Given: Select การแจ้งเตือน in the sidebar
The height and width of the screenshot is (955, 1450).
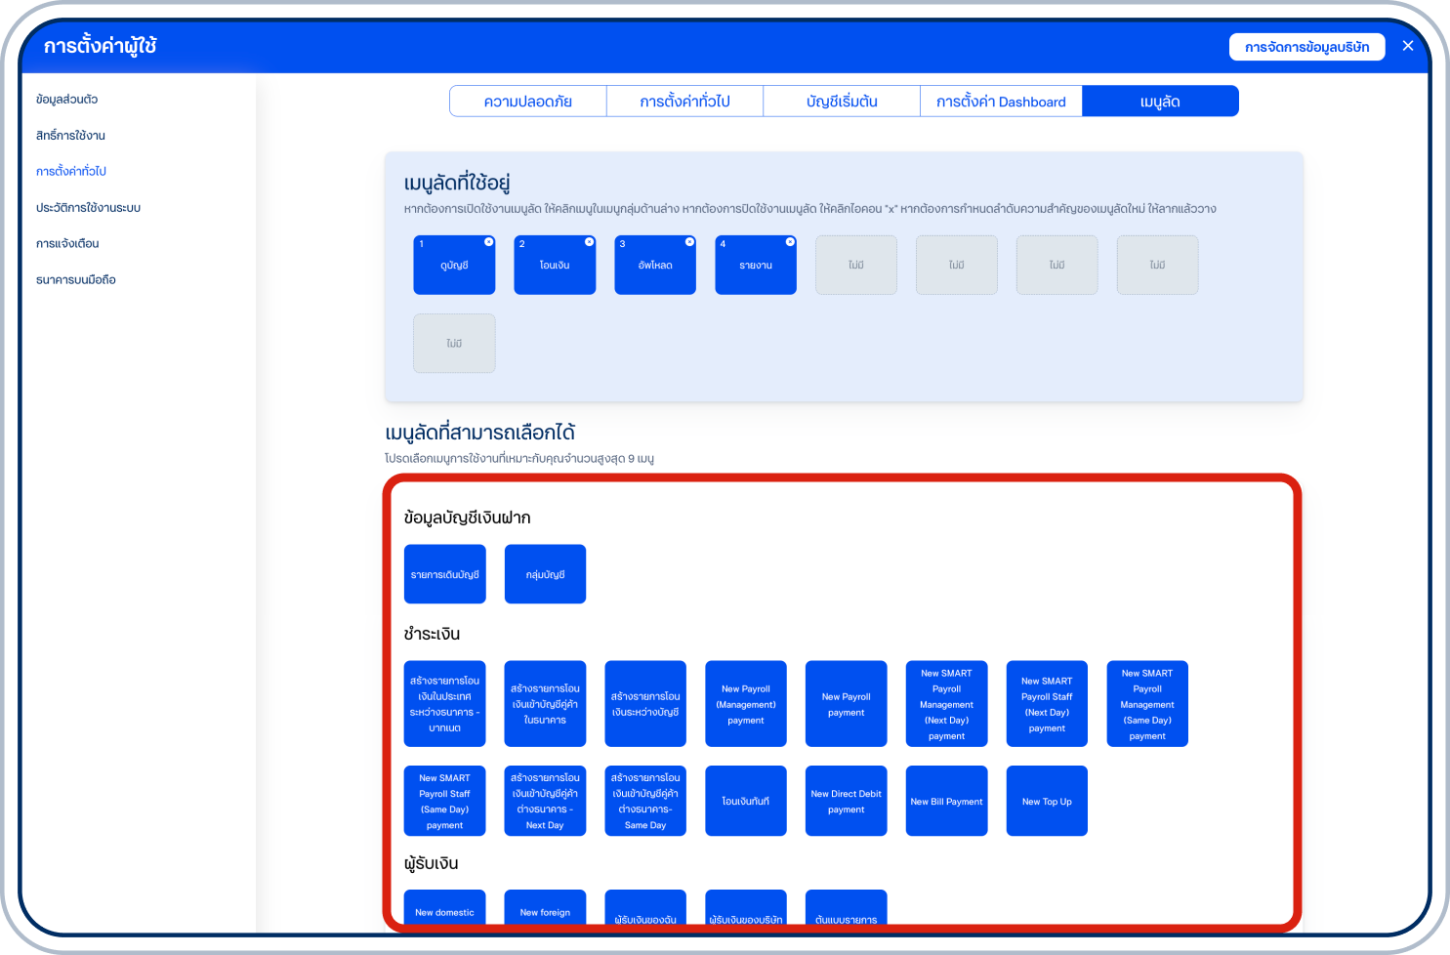Looking at the screenshot, I should click(67, 244).
